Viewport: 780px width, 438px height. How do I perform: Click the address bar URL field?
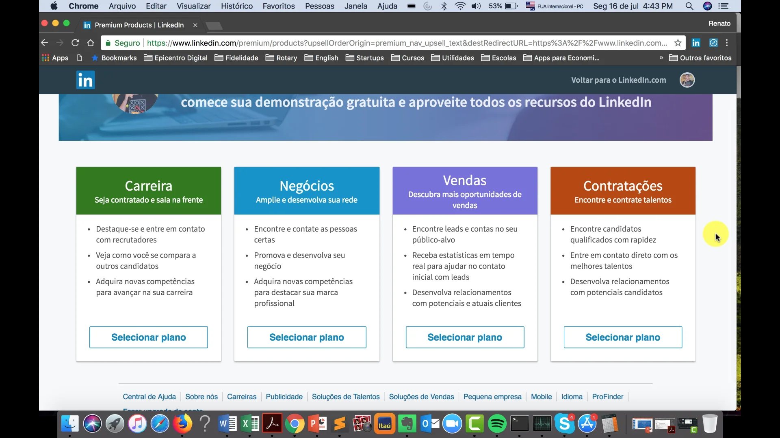pyautogui.click(x=407, y=43)
